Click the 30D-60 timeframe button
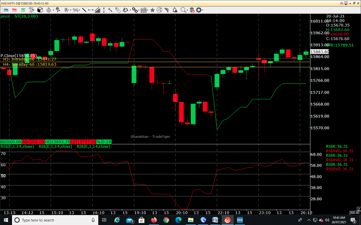Viewport: 361px width, 225px height. (x=354, y=213)
